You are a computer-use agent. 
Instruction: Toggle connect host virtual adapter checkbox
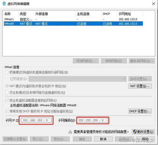coord(7,100)
